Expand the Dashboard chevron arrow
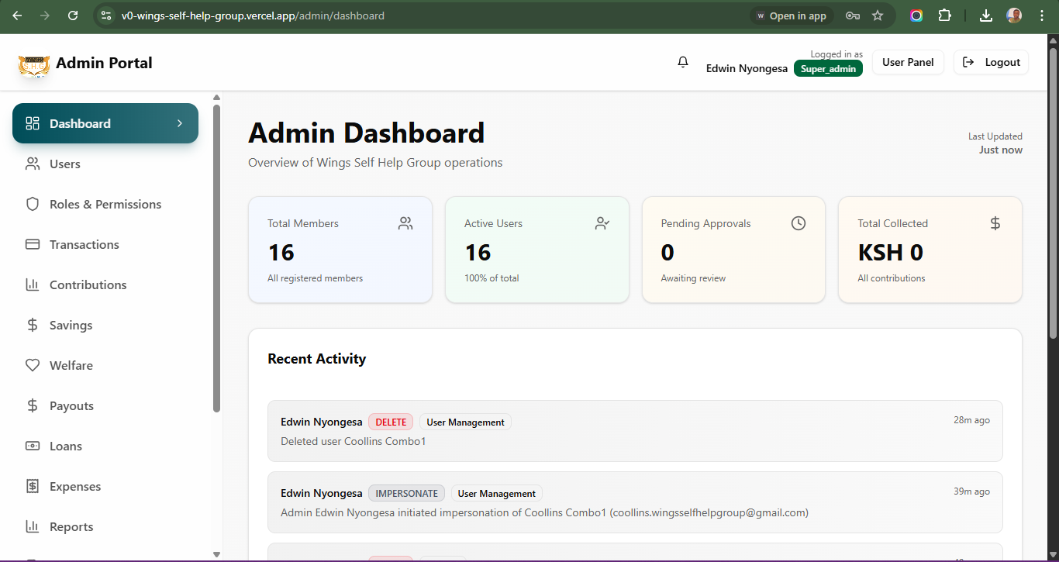The width and height of the screenshot is (1059, 562). coord(180,123)
